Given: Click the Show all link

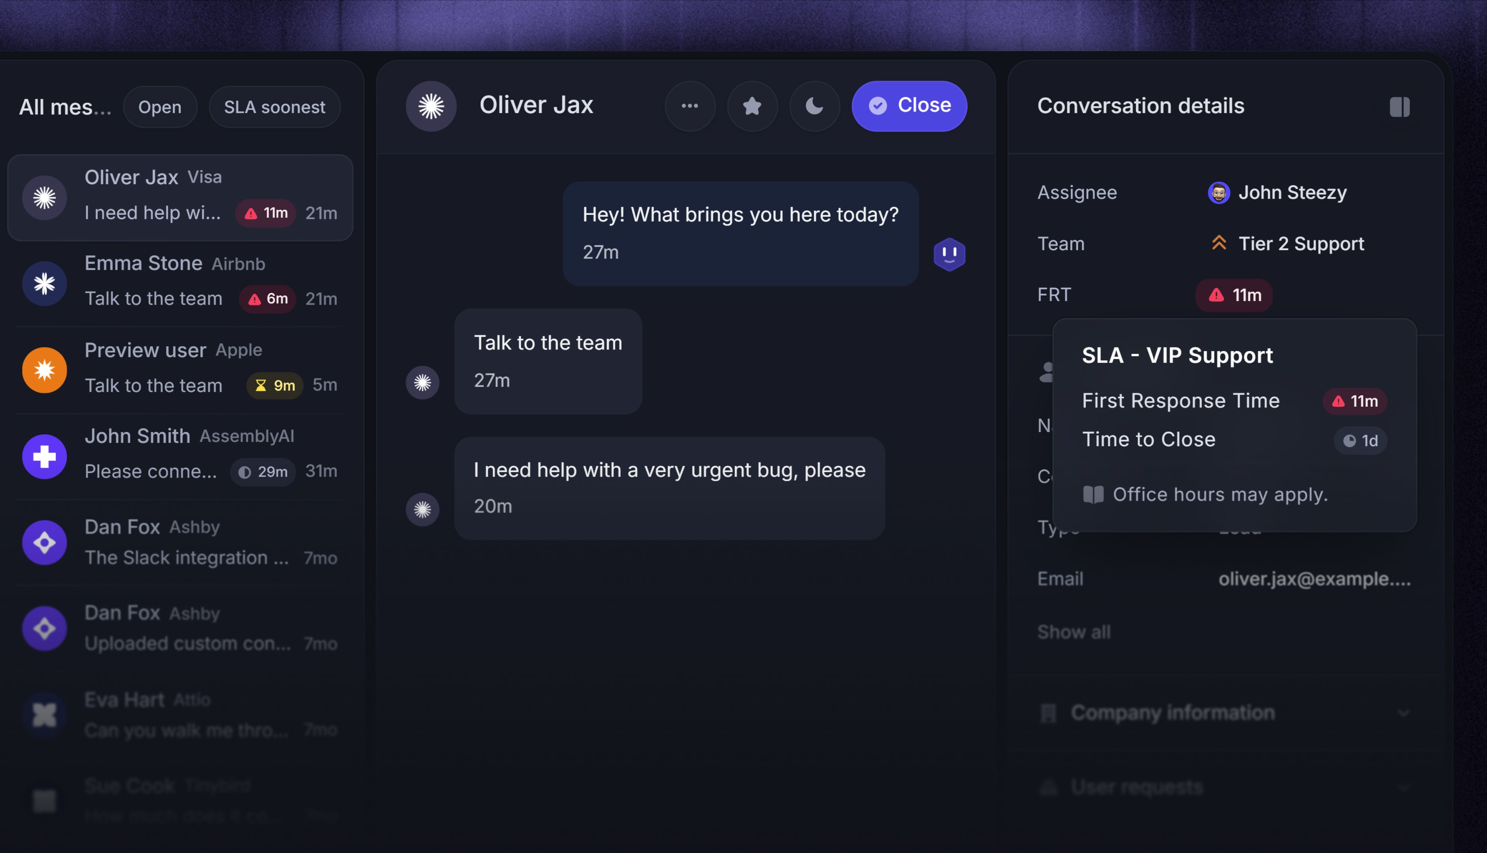Looking at the screenshot, I should coord(1074,632).
